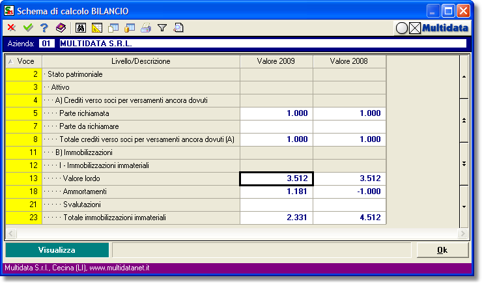This screenshot has height=284, width=482.
Task: Sort by the Voce column header
Action: 23,61
